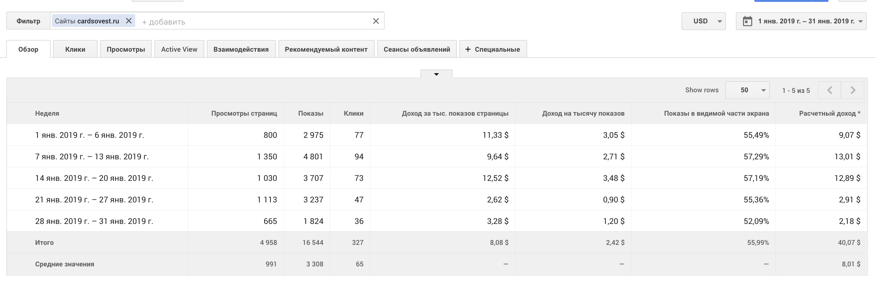This screenshot has width=876, height=283.
Task: Expand the collapsed chart panel arrow
Action: [x=436, y=74]
